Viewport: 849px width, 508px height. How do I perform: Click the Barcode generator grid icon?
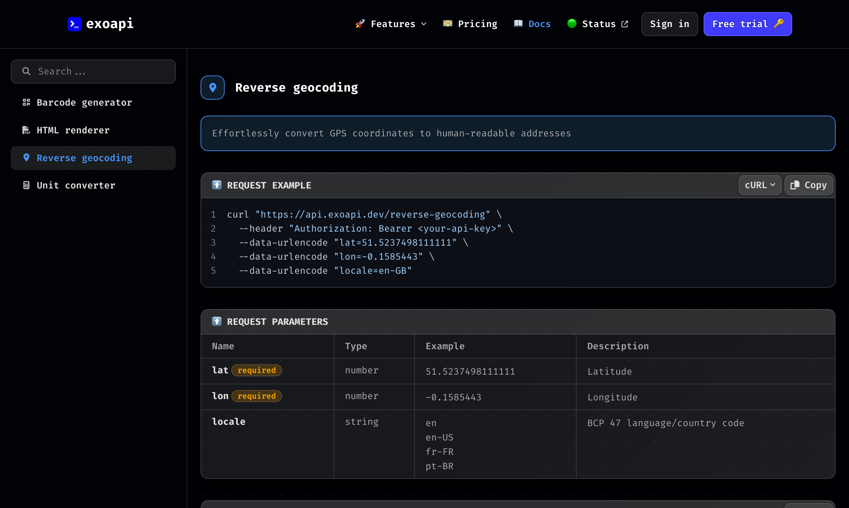pyautogui.click(x=26, y=102)
